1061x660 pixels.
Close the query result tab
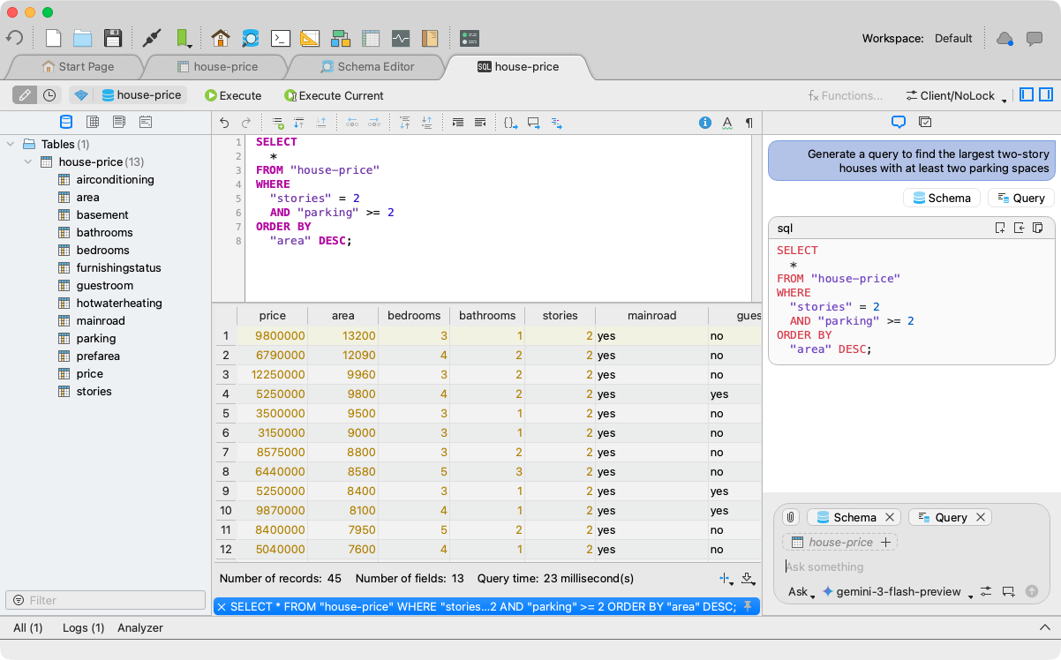coord(222,606)
